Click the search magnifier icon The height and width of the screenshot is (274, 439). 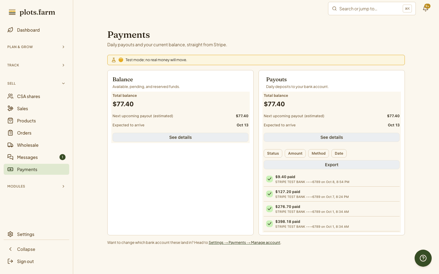[334, 9]
